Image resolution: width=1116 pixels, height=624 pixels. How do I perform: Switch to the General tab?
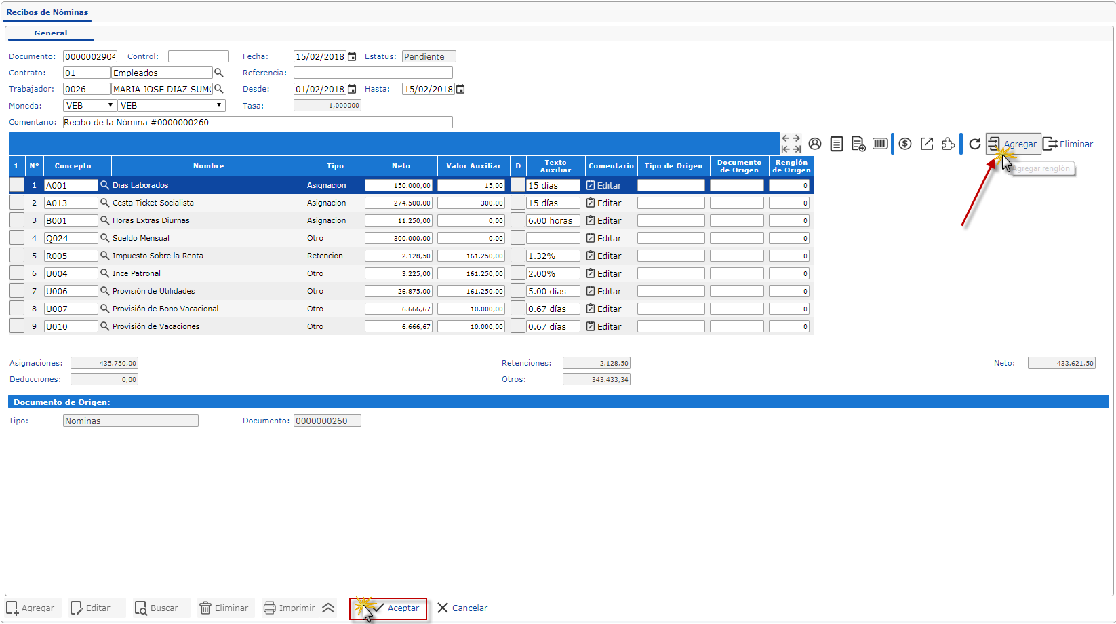point(51,33)
